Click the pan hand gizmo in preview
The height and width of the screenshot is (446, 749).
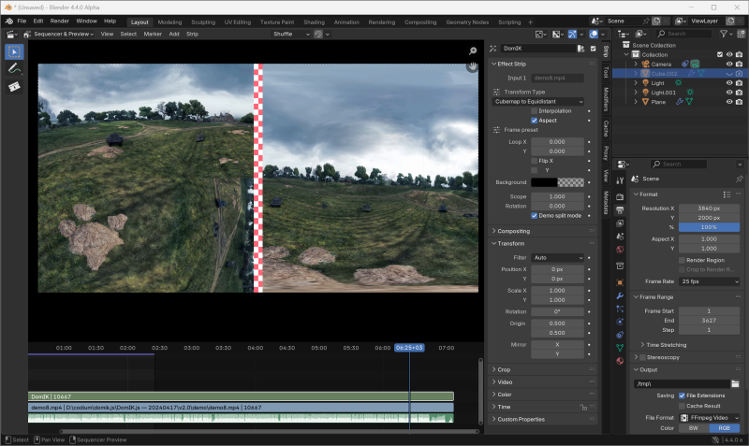(x=473, y=66)
